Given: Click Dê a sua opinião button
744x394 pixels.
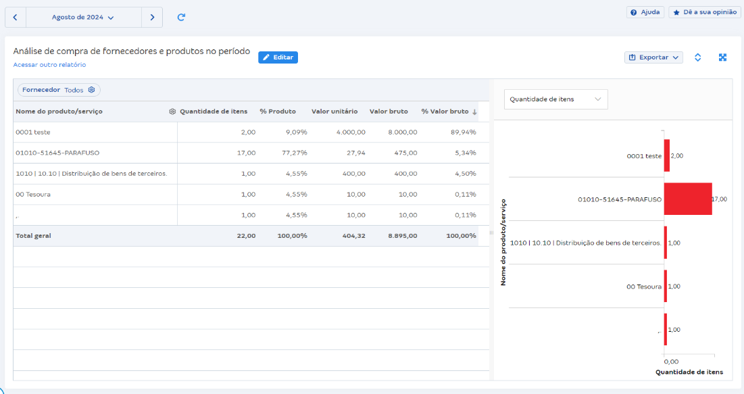Looking at the screenshot, I should pos(704,12).
